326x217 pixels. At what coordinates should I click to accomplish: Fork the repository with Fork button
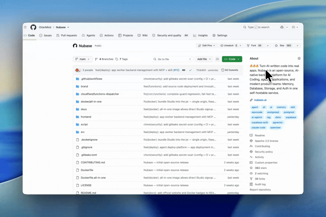[x=254, y=46]
